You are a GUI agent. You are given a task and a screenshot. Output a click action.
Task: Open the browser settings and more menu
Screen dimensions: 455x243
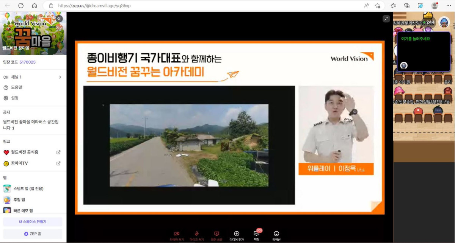click(449, 6)
